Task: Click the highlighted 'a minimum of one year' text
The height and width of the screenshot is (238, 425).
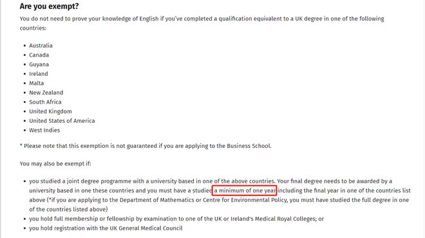Action: (x=245, y=190)
